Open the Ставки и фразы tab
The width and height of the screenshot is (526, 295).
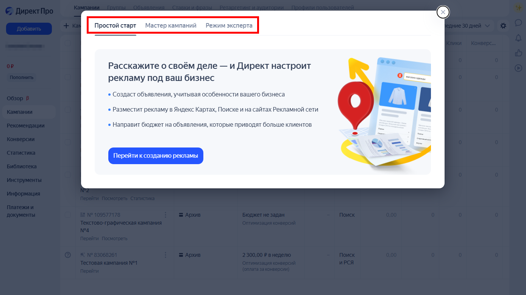[192, 8]
